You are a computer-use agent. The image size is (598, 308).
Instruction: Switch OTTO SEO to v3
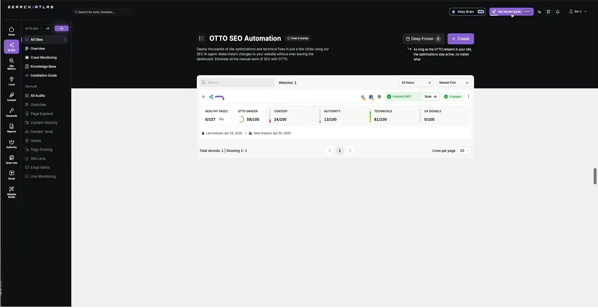tap(62, 28)
